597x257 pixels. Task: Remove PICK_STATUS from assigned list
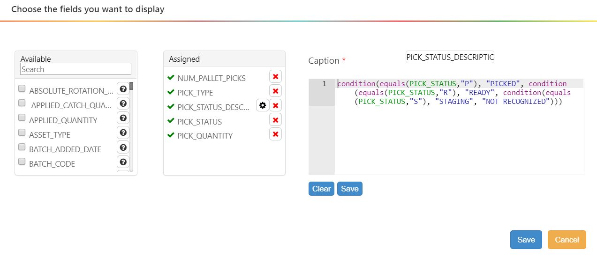(275, 120)
